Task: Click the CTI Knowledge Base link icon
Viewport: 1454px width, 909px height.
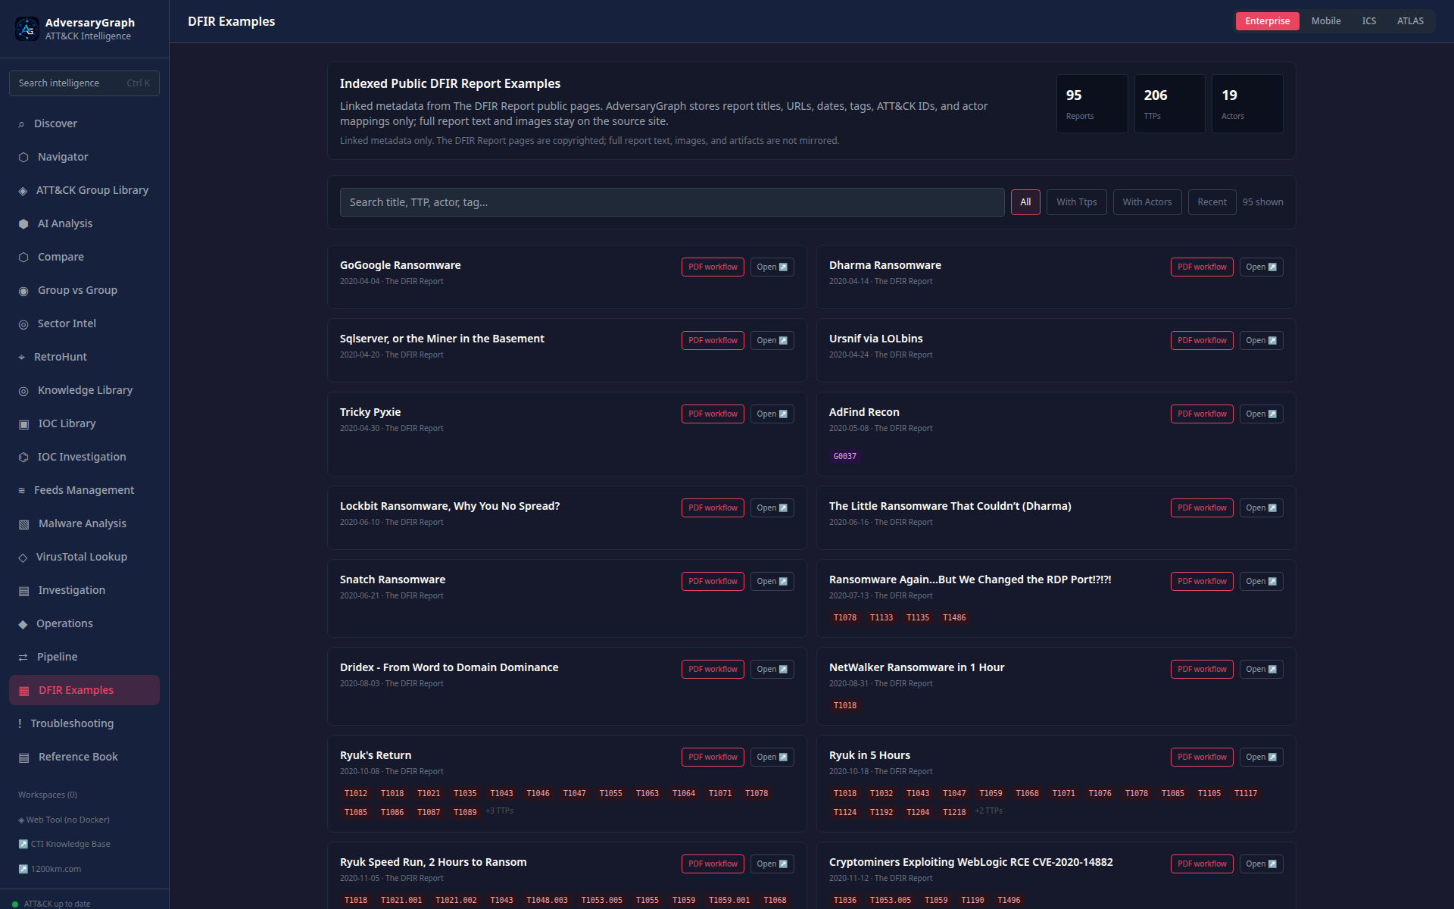Action: pos(23,844)
